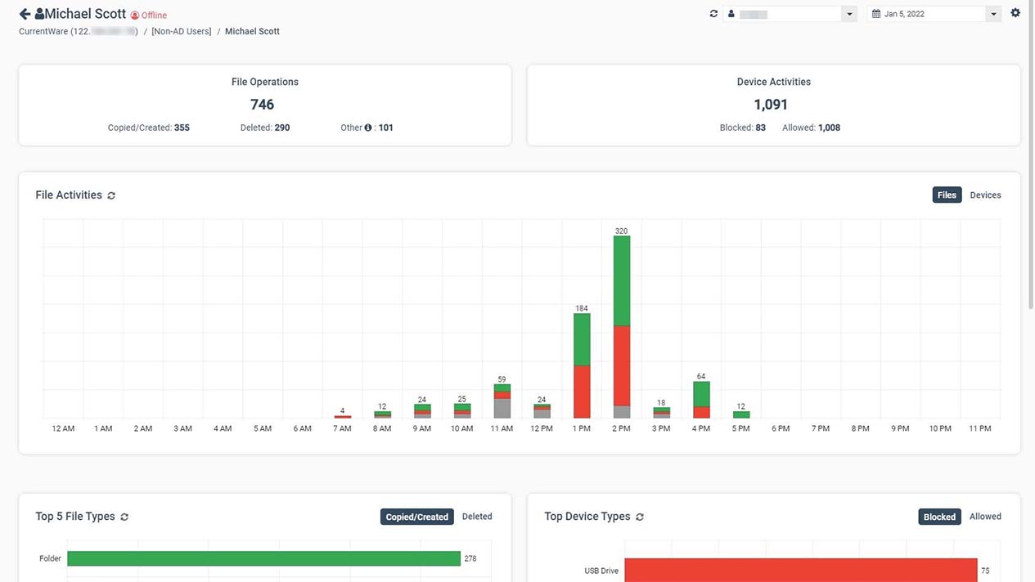Click the 12 PM axis label

(x=542, y=428)
